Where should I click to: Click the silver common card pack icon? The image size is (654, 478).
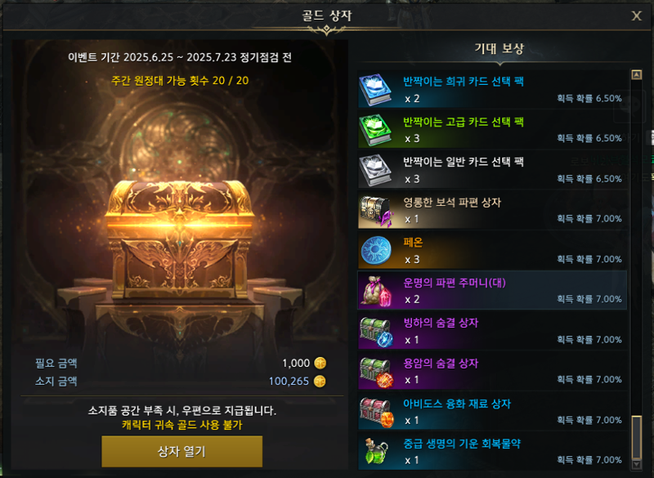pos(375,171)
